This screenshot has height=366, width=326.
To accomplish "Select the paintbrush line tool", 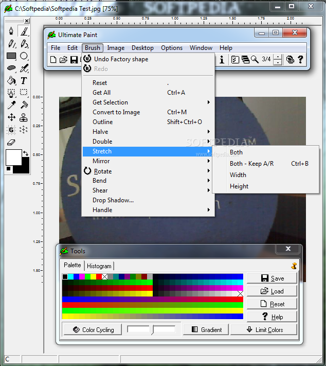I will (24, 31).
